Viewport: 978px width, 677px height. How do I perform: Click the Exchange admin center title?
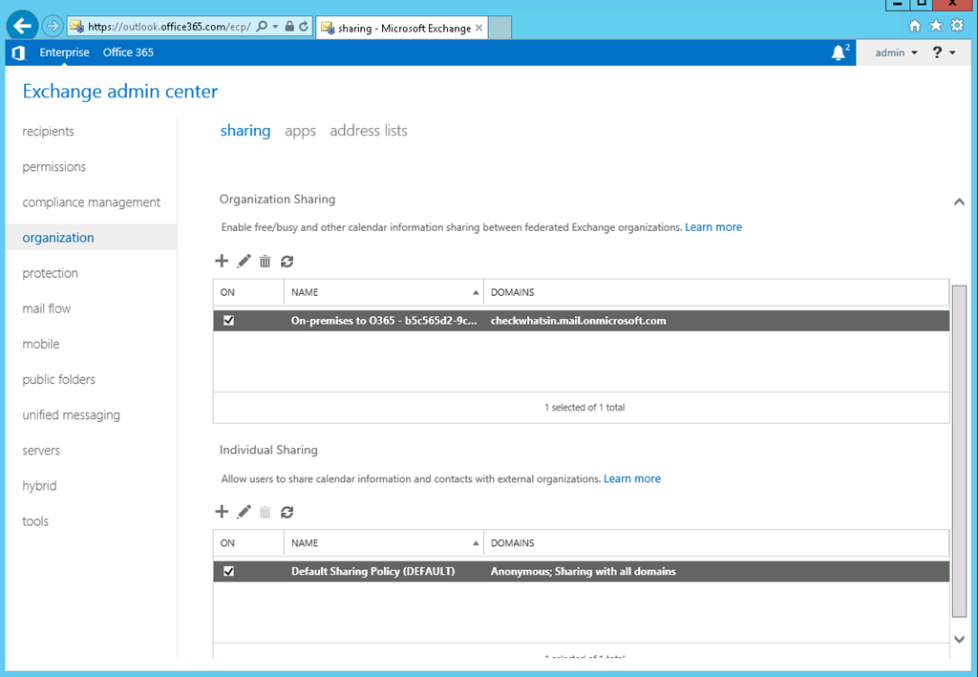click(119, 92)
